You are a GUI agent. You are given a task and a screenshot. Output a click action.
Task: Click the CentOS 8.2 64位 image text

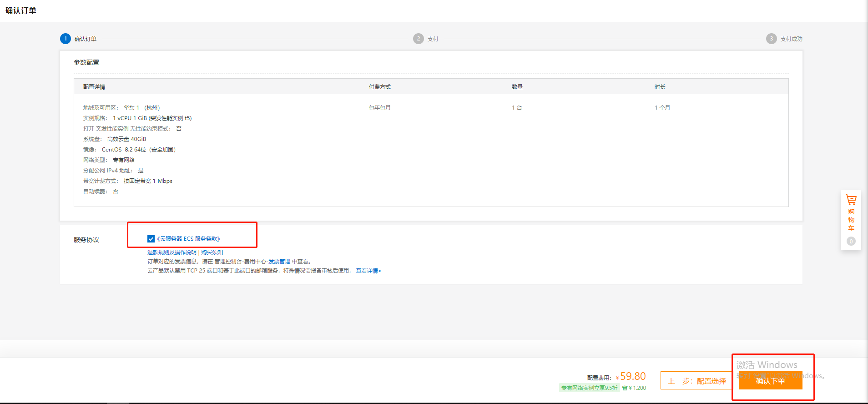tap(139, 150)
